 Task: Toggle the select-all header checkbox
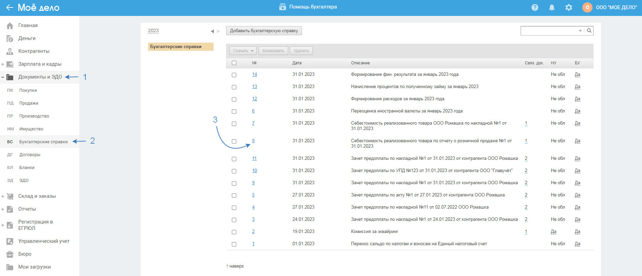[x=234, y=63]
